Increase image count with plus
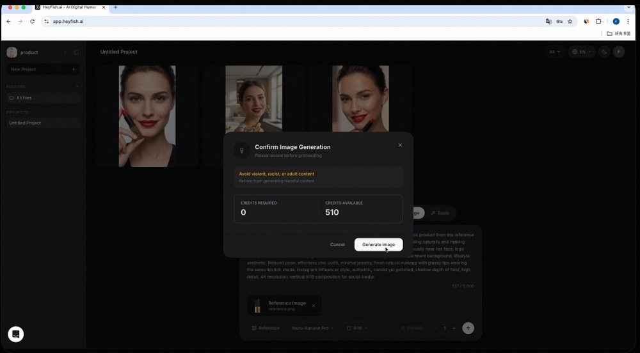 tap(454, 328)
